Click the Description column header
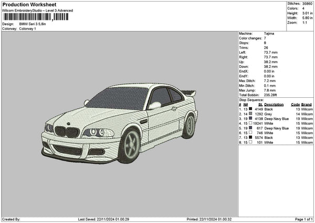315x223 pixels. click(x=274, y=104)
